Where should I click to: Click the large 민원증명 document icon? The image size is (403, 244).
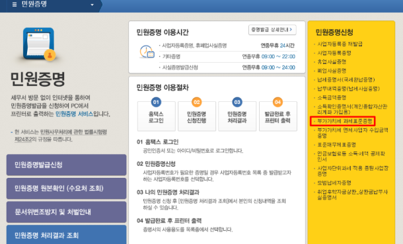(39, 44)
